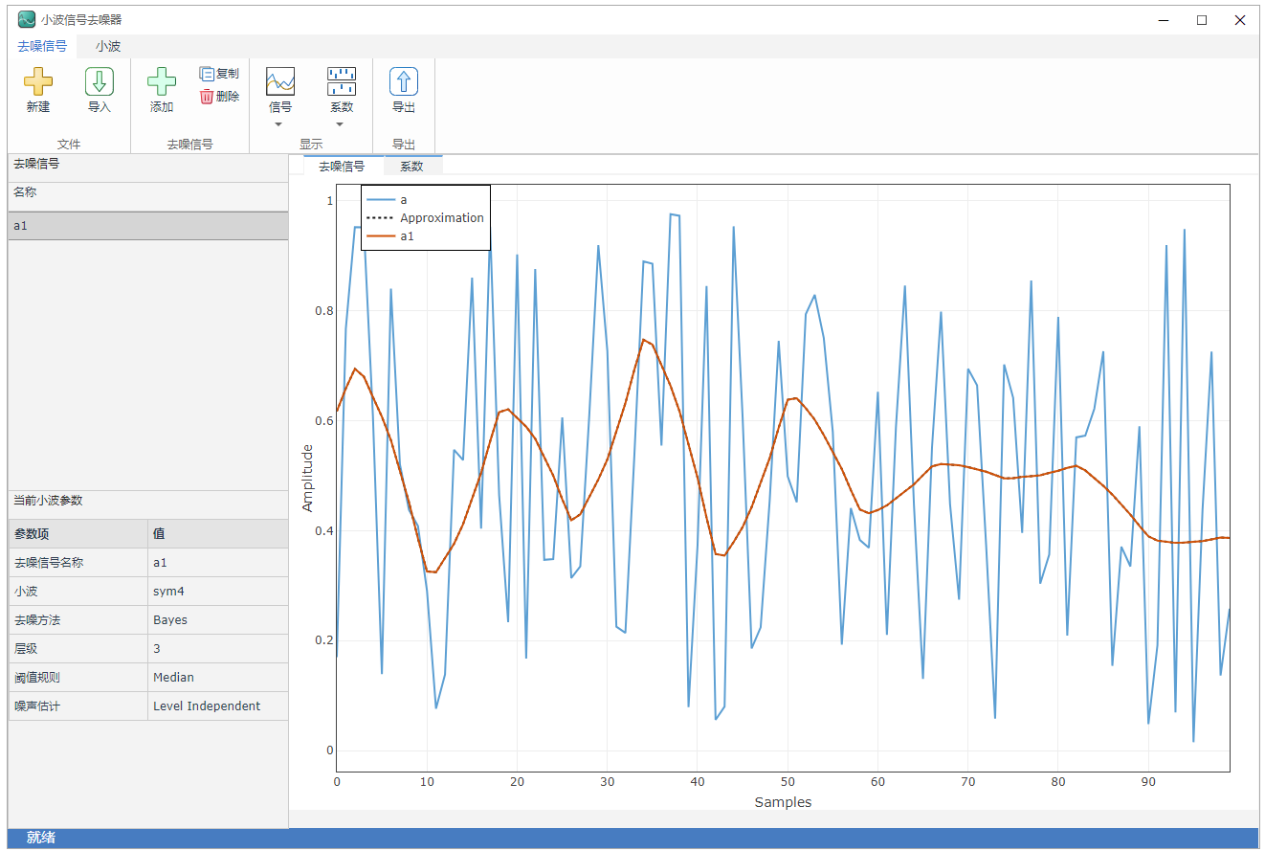This screenshot has height=851, width=1265.
Task: Click the 复制 (Copy) button
Action: click(x=219, y=74)
